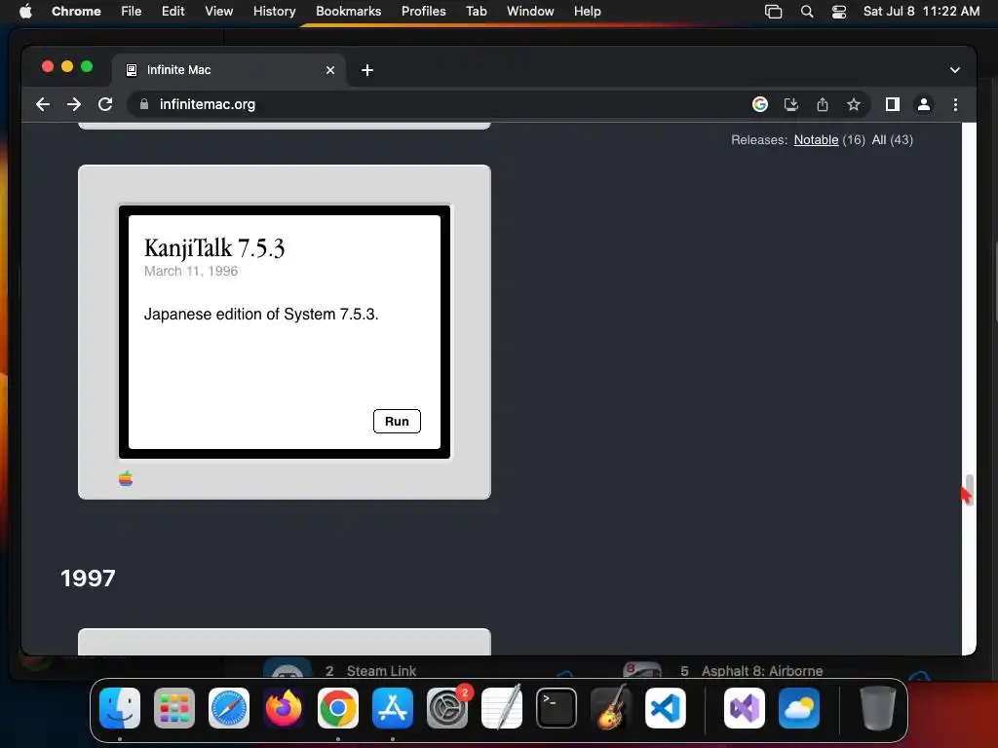
Task: Run the KanjiTalk 7.5.3 release
Action: [x=397, y=421]
